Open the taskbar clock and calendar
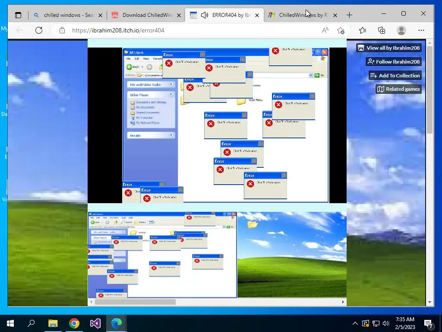 pos(405,323)
